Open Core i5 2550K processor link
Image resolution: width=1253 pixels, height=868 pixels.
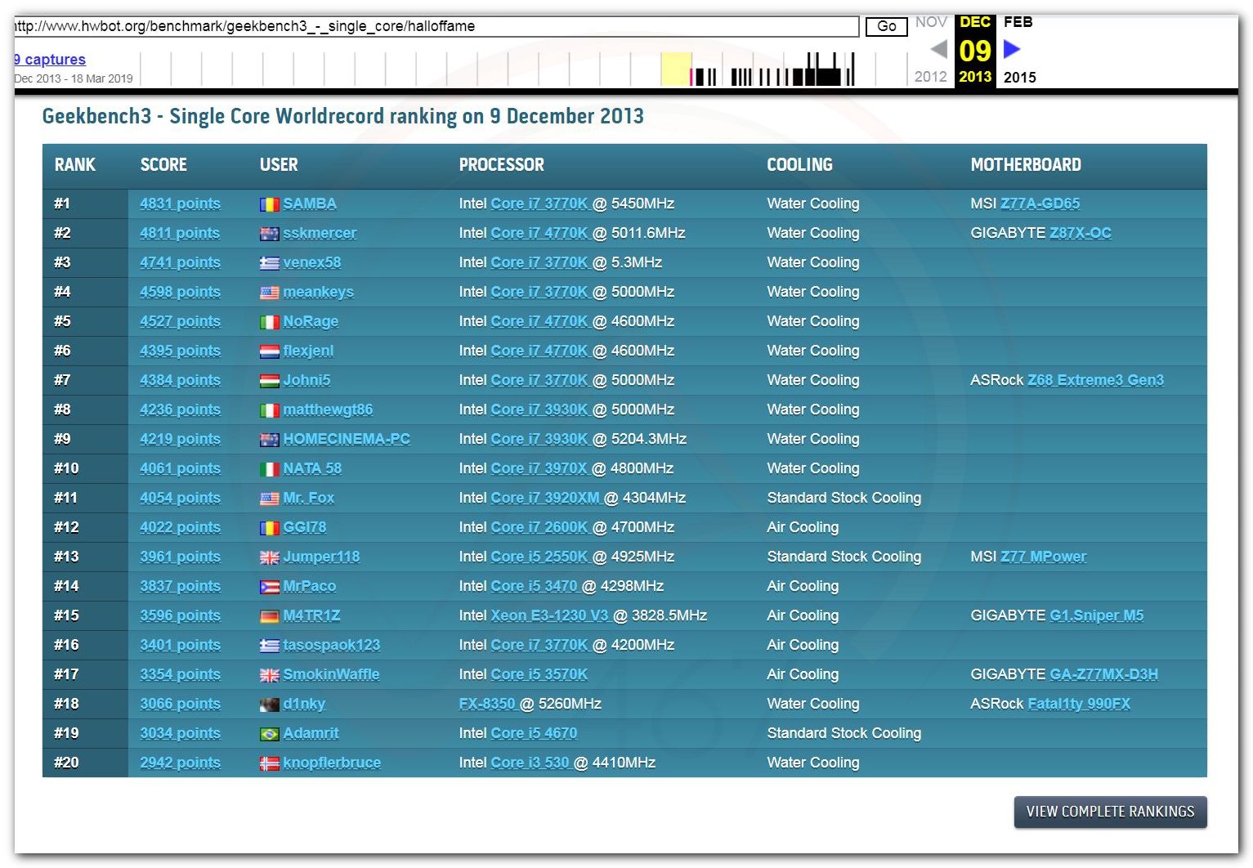[x=539, y=557]
